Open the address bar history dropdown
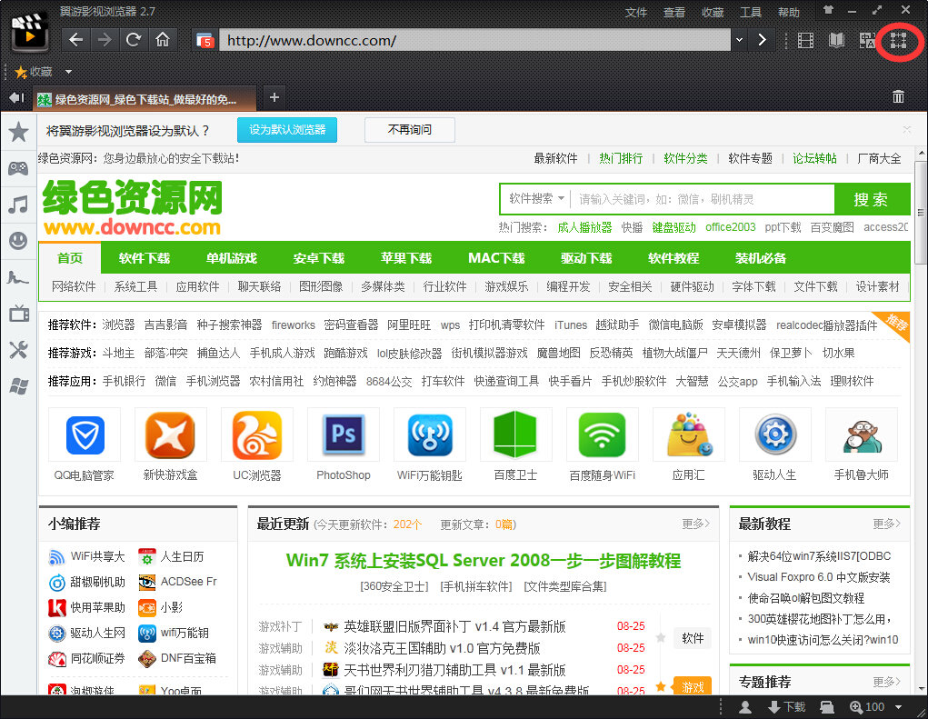 (739, 40)
